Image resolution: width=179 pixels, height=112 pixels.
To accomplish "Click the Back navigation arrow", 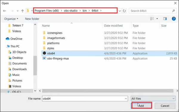I will (x=4, y=11).
